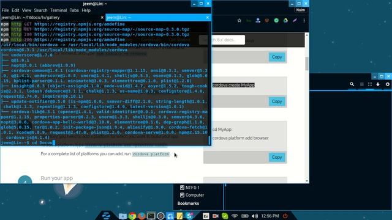Click the cordova platform add browser line
This screenshot has height=220, width=392.
[x=241, y=138]
